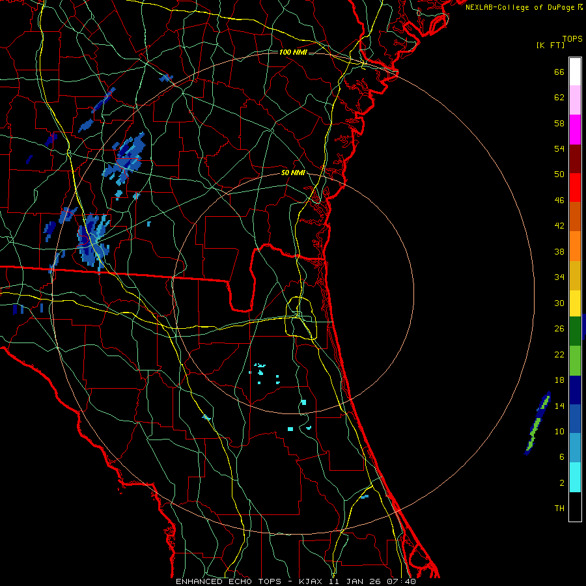Click the 54 value on the legend
The image size is (586, 586).
[559, 148]
